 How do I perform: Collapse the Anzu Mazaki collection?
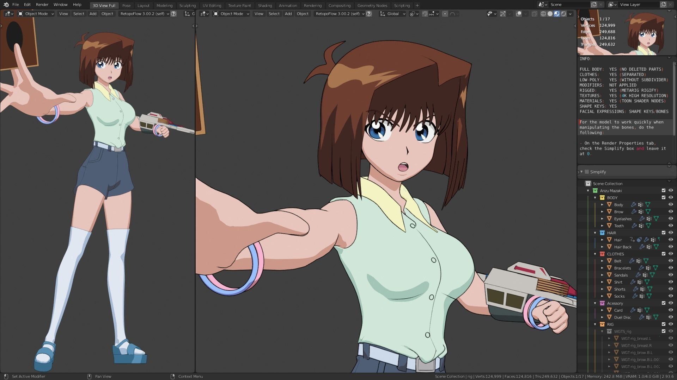(x=588, y=191)
